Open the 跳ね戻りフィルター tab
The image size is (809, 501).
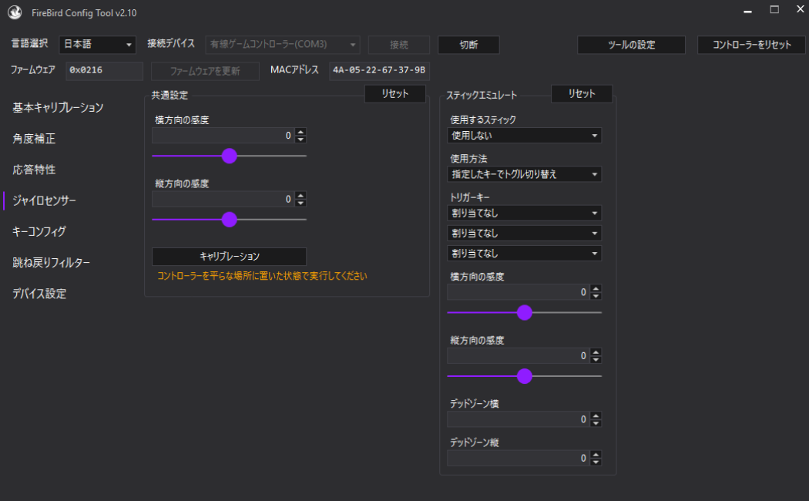tap(51, 262)
